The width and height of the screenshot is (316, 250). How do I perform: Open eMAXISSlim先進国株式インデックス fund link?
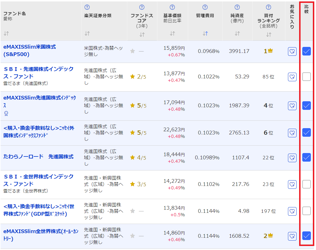click(40, 102)
